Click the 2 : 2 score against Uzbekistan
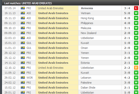 127,68
